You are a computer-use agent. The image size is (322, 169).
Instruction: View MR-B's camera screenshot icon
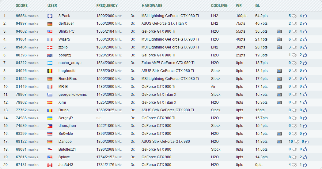click(279, 87)
